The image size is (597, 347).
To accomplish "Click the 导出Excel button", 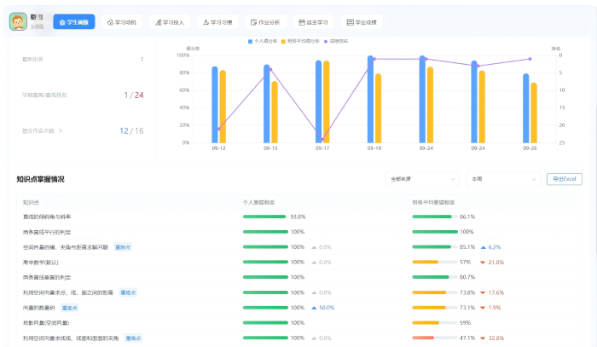I will click(564, 179).
